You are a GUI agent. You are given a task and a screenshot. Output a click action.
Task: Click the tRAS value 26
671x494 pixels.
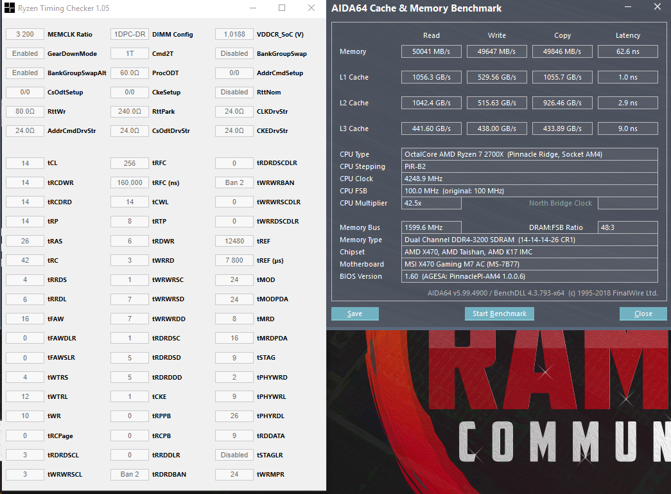[25, 241]
